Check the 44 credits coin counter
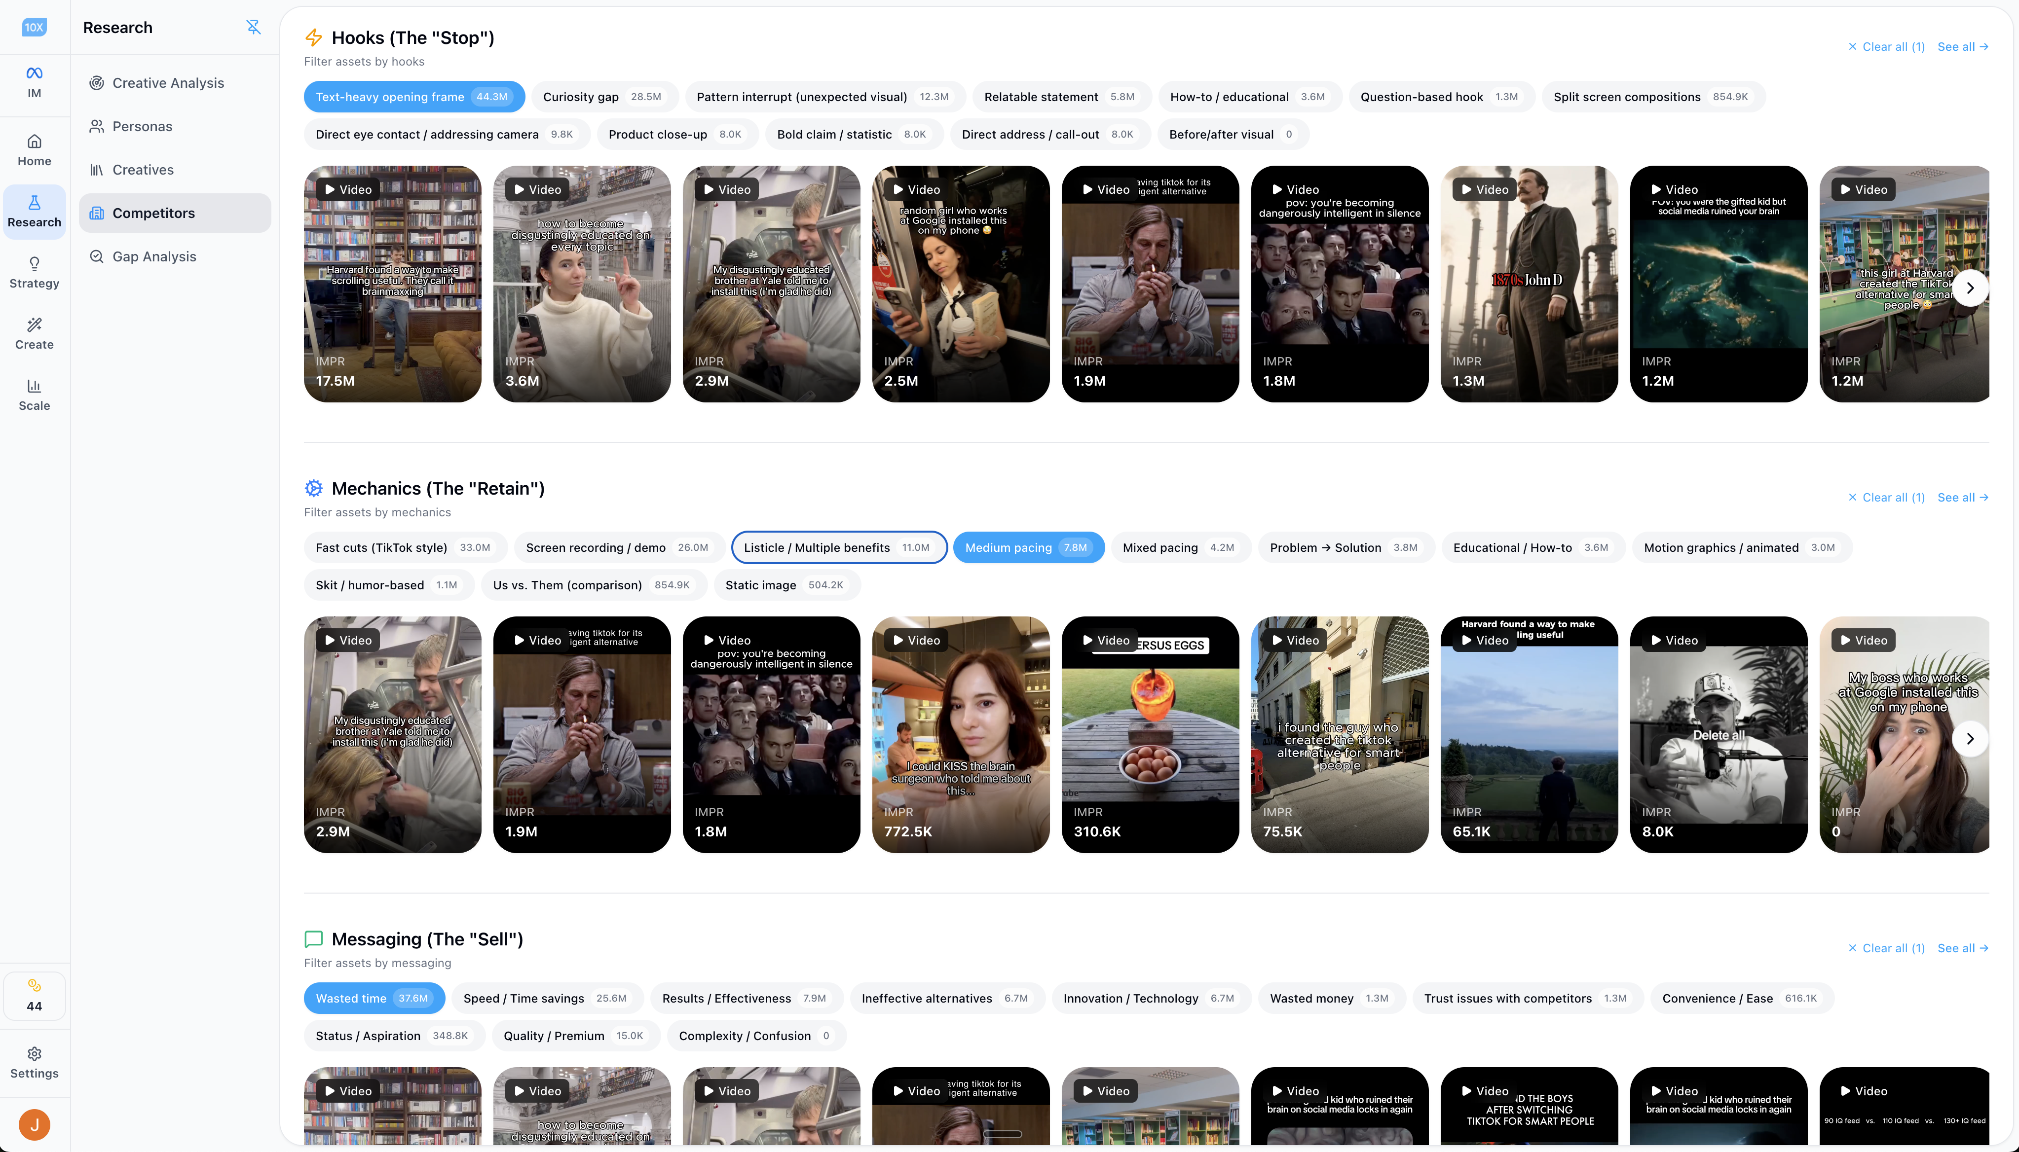This screenshot has width=2019, height=1152. [34, 995]
